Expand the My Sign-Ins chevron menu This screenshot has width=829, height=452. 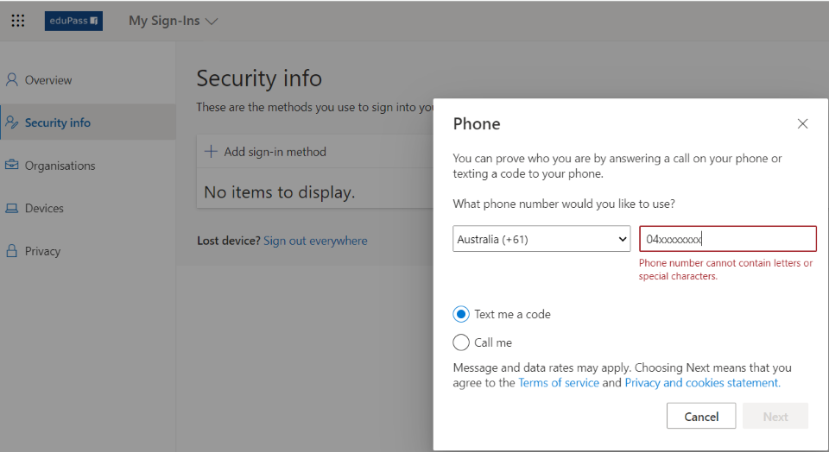point(212,21)
